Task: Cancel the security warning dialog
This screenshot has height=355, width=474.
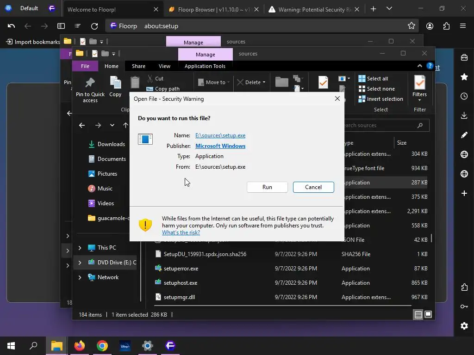Action: (x=313, y=187)
